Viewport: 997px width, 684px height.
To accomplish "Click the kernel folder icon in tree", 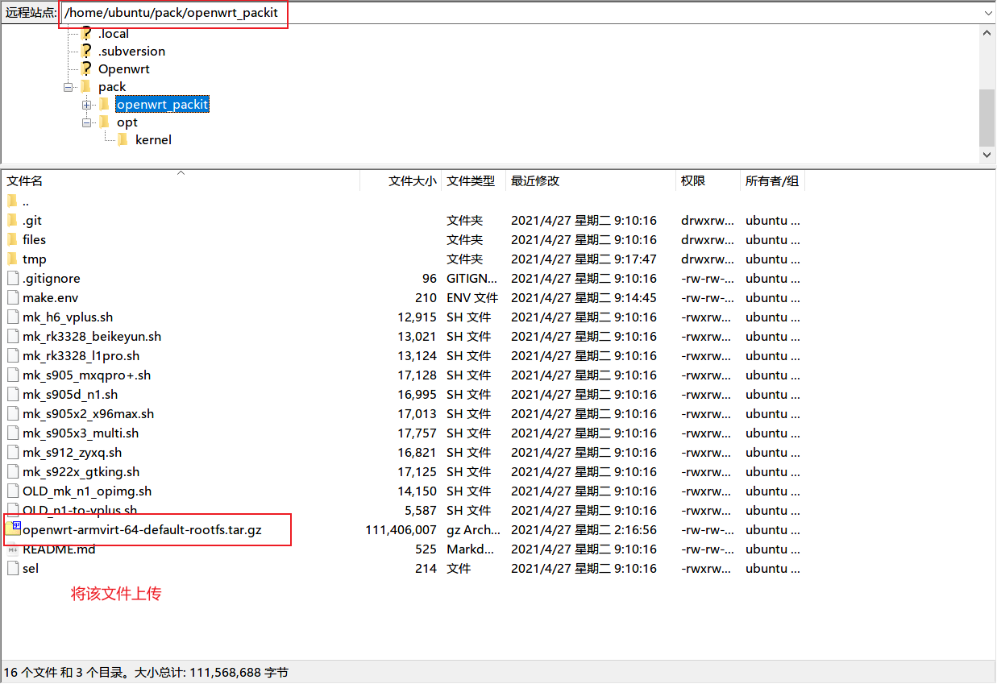I will (123, 140).
